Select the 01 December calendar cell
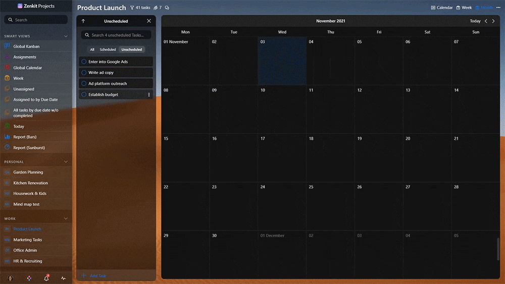This screenshot has height=284, width=505. click(282, 255)
